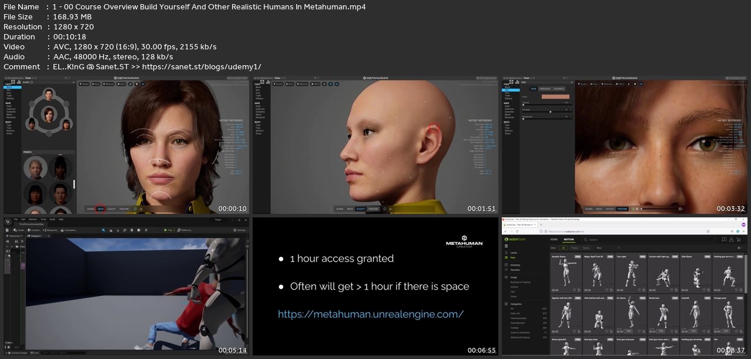
Task: Toggle the All view filter on ActorCore
Action: click(x=563, y=248)
